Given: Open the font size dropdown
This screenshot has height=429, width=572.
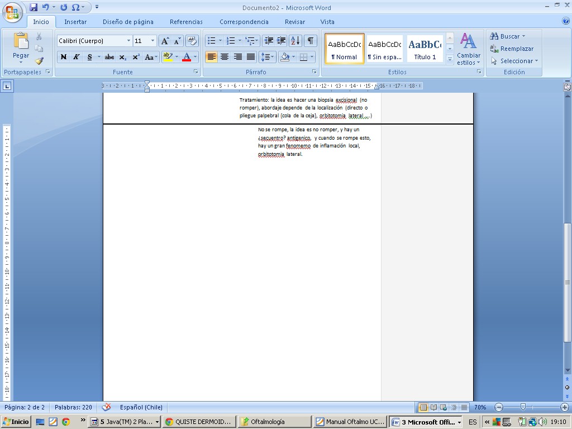Looking at the screenshot, I should click(153, 41).
